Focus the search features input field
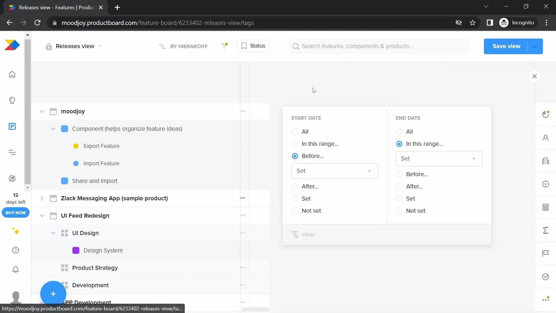Viewport: 556px width, 313px height. [379, 46]
